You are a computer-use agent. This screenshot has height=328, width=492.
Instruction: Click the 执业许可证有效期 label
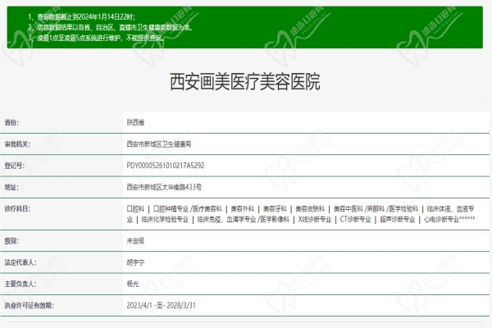click(x=29, y=305)
